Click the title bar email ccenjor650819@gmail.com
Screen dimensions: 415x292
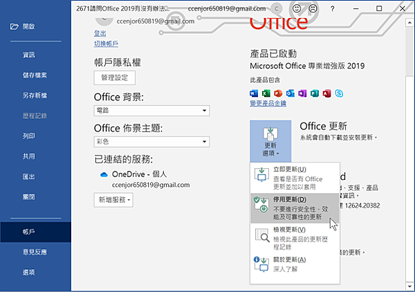pos(227,9)
